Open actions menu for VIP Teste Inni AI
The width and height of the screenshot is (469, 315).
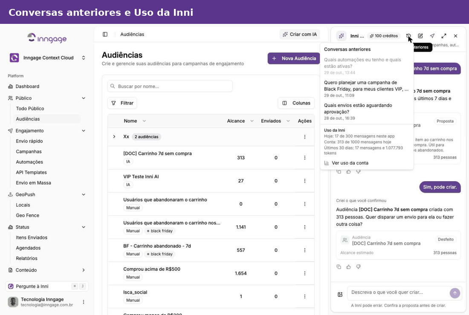coord(305,181)
